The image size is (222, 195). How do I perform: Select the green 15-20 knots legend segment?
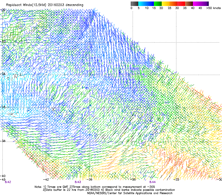[x=158, y=4]
